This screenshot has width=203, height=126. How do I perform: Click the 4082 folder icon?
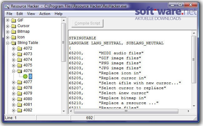pos(20,110)
